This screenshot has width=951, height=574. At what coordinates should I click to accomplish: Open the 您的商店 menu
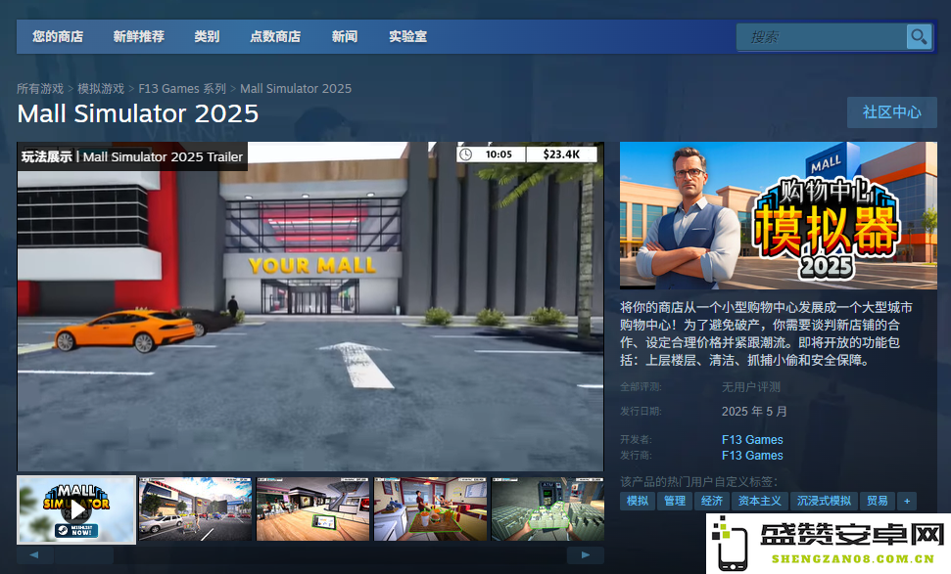(58, 36)
